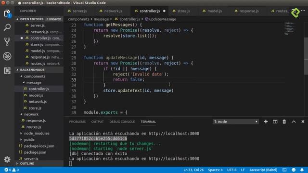The image size is (308, 173).
Task: Click the editor minimap preview
Action: point(290,29)
